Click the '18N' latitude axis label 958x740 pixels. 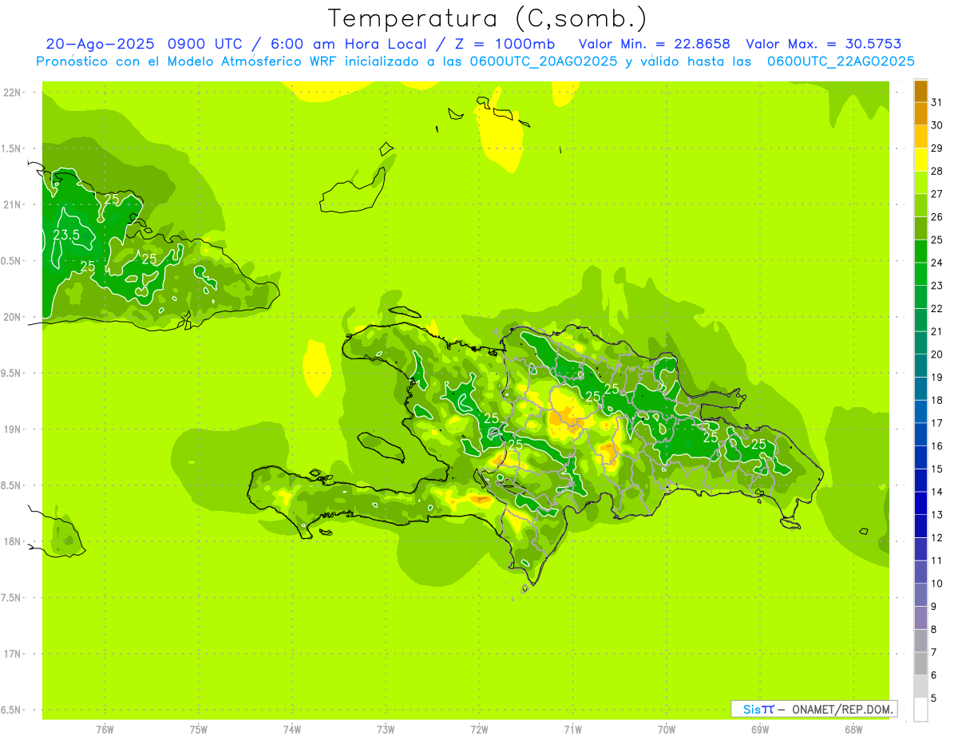click(12, 541)
